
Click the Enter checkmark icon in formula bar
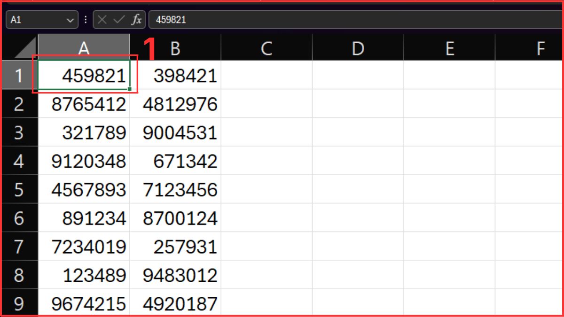(119, 20)
